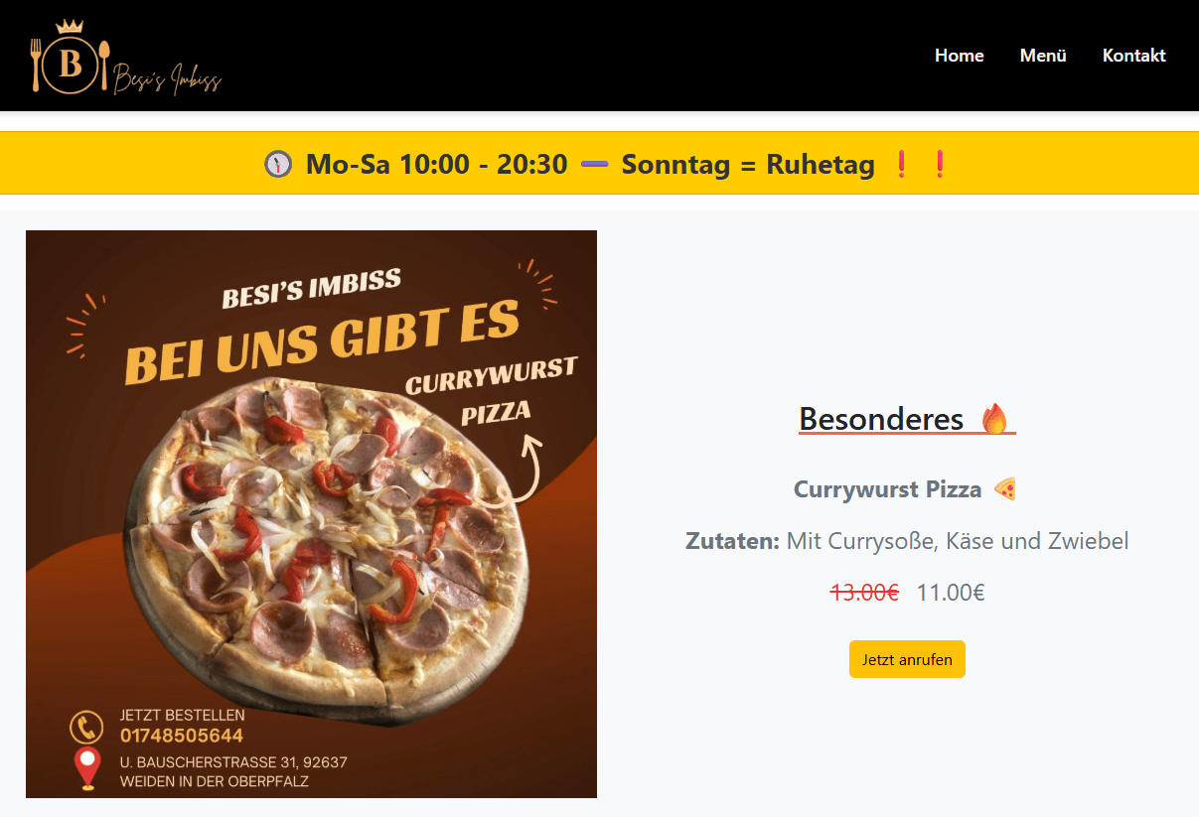The width and height of the screenshot is (1199, 817).
Task: Click the Currywurst Pizza promo image
Action: (311, 514)
